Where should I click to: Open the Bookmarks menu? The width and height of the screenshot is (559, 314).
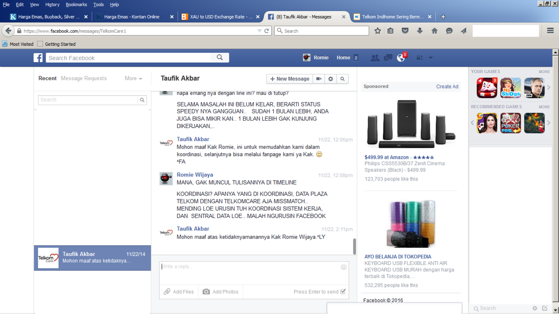76,4
